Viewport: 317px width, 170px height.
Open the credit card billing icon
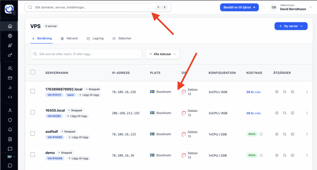tap(10, 78)
